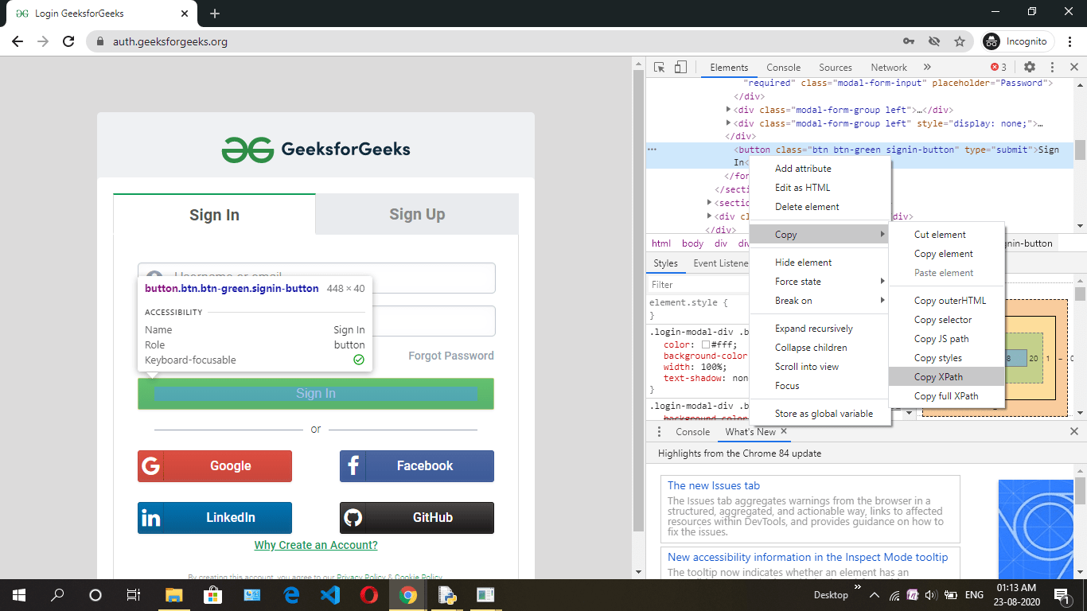
Task: Sign in with Google
Action: coord(215,466)
